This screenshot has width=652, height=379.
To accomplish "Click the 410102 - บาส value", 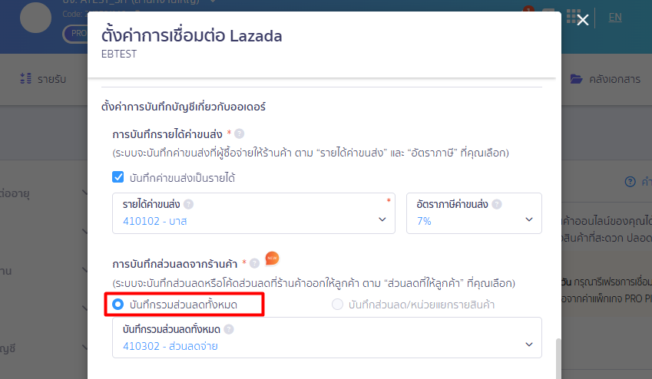I will 154,221.
